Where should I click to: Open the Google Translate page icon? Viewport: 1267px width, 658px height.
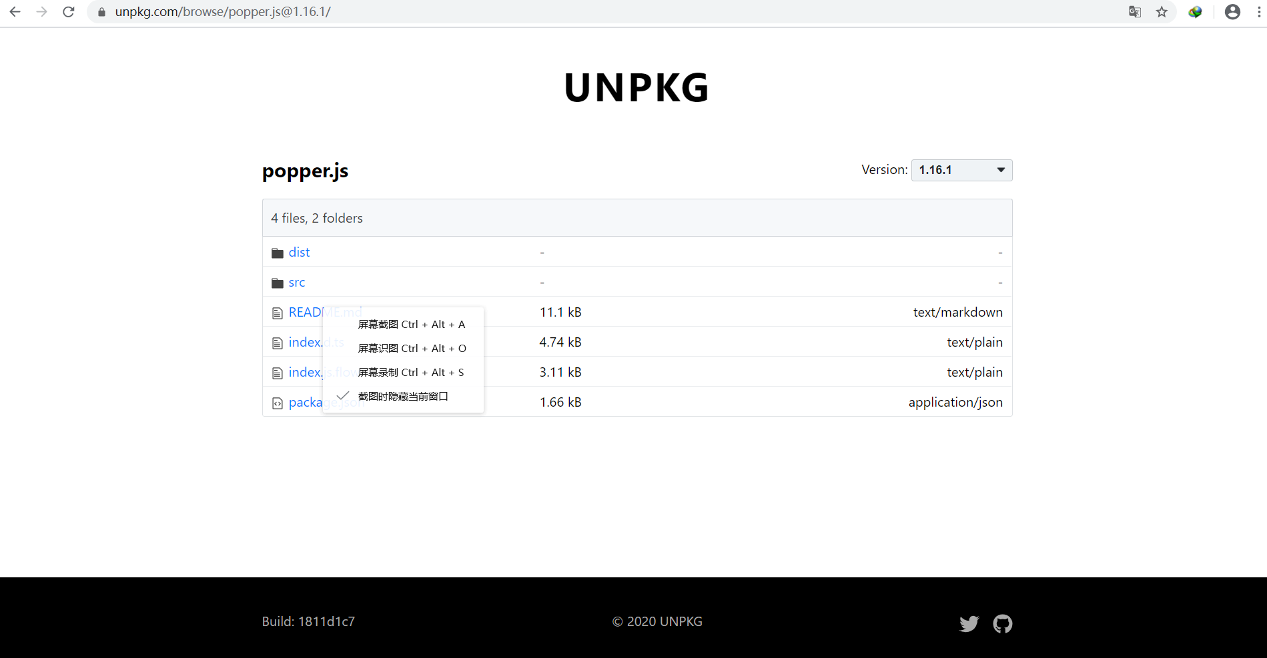tap(1134, 11)
